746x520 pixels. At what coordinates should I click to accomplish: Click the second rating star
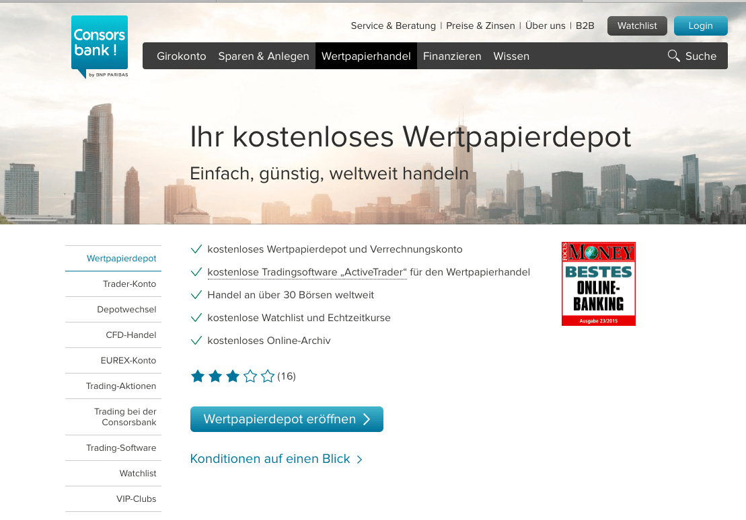[x=215, y=376]
